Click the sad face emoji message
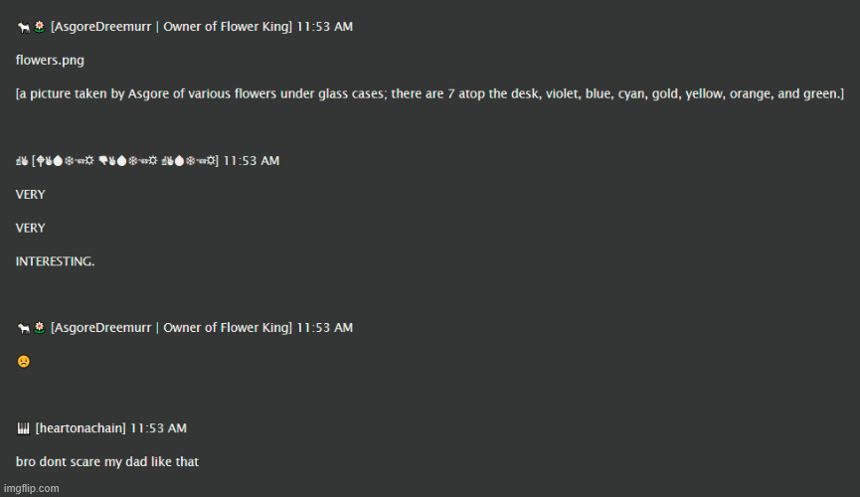860x497 pixels. pos(23,362)
